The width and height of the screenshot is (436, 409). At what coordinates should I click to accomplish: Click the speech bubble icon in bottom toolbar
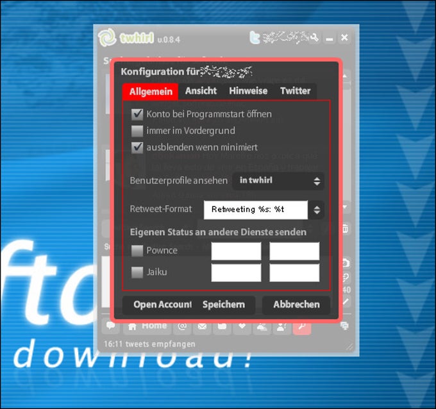111,326
